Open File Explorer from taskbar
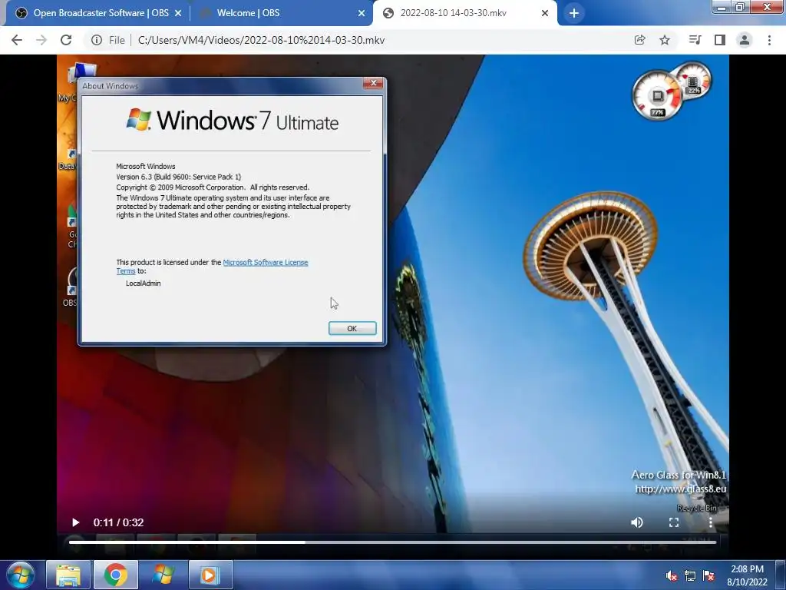Screen dimensions: 786x590 point(68,575)
